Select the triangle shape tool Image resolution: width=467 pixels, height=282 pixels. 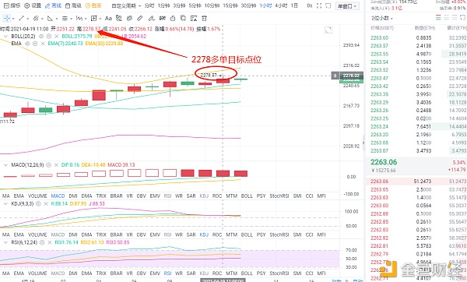(x=50, y=19)
